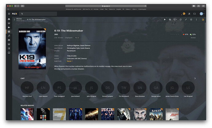Select the Steve Nicolson name label

point(140,96)
